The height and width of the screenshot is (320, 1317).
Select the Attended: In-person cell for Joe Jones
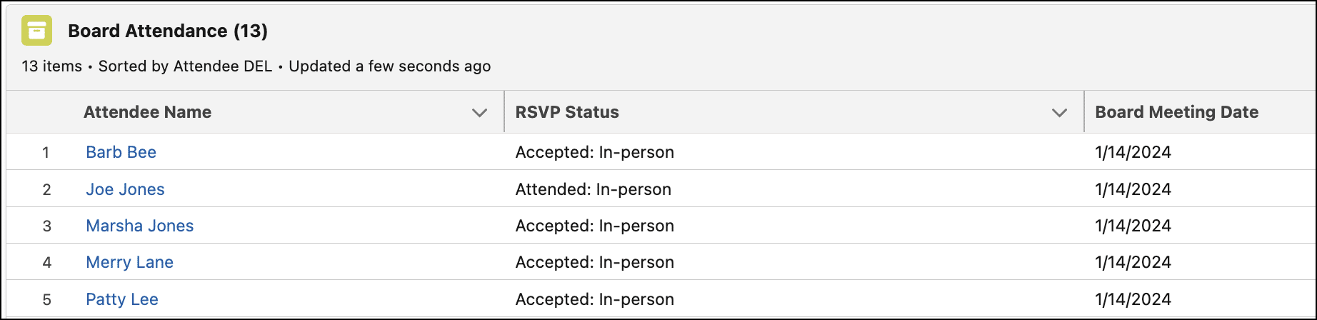pos(594,189)
